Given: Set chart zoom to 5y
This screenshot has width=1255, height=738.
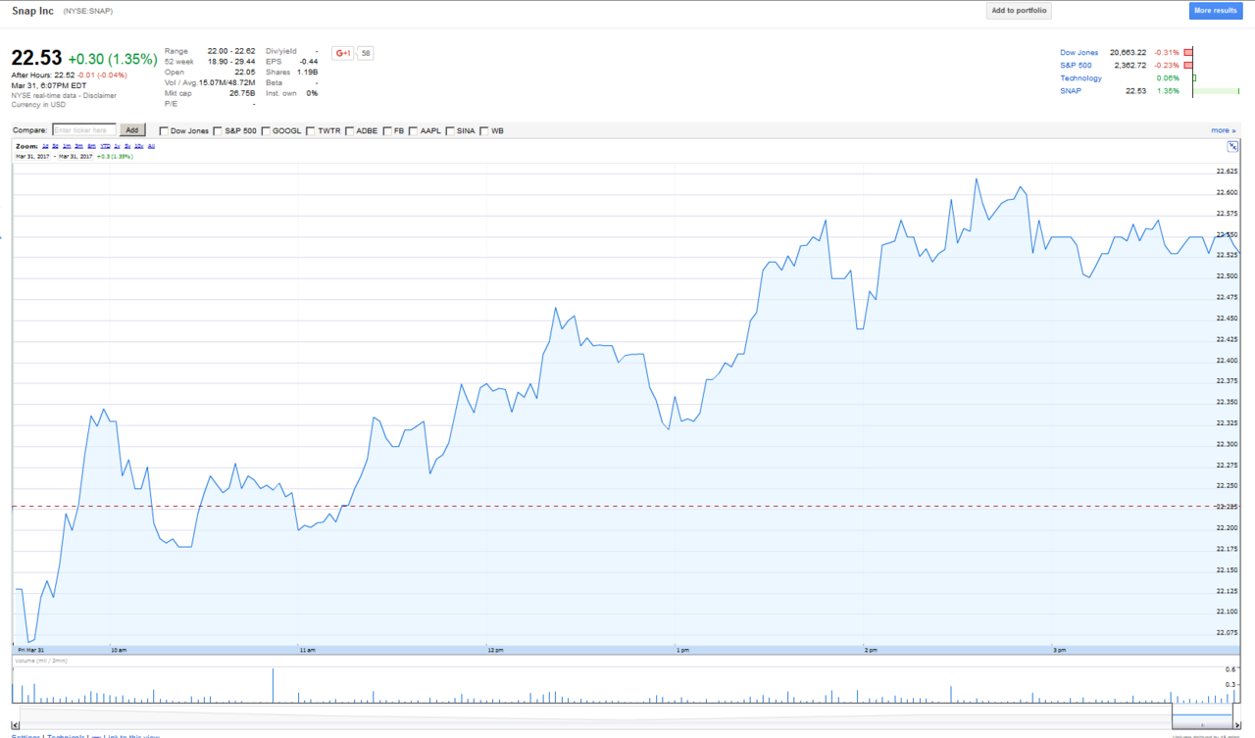Looking at the screenshot, I should (127, 146).
